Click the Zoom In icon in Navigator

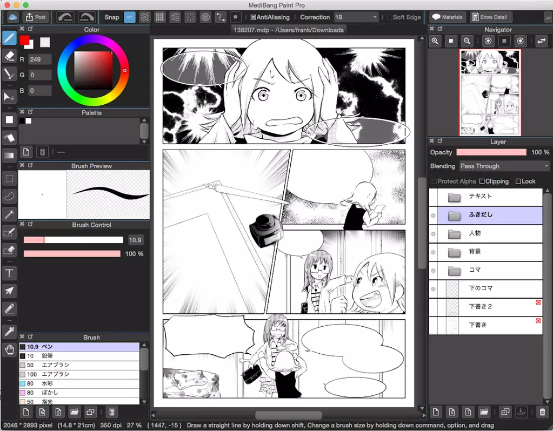point(435,41)
